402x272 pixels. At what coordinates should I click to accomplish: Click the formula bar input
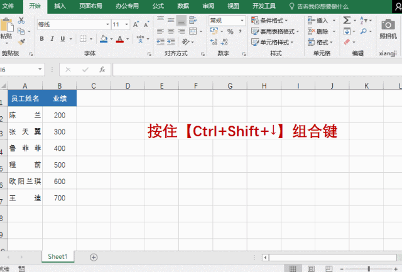257,70
